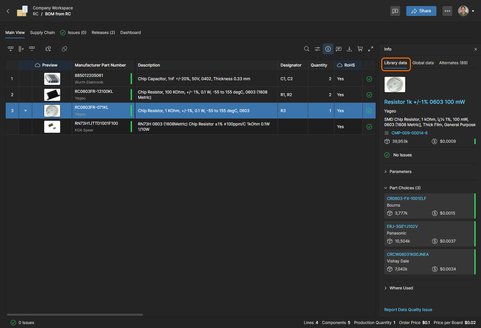Click the unlink icon in left toolbar
Image resolution: width=481 pixels, height=328 pixels.
[64, 49]
